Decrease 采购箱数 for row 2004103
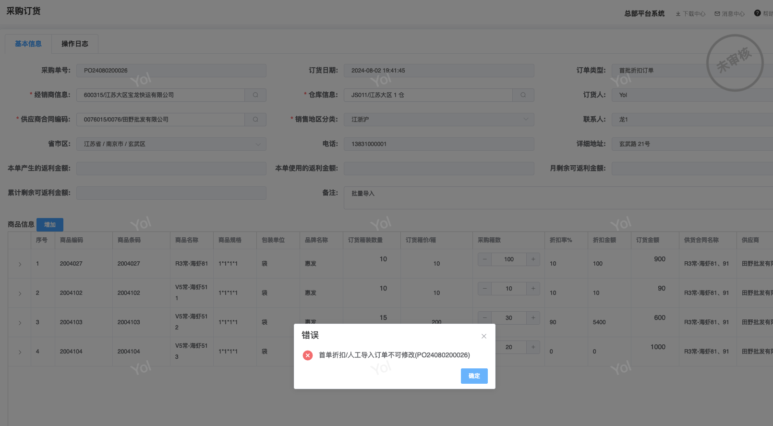 coord(485,318)
